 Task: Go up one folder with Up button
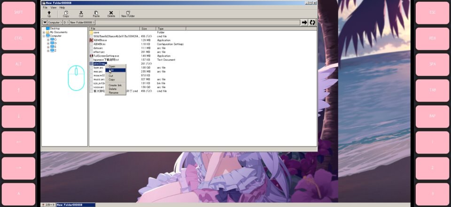click(x=49, y=14)
